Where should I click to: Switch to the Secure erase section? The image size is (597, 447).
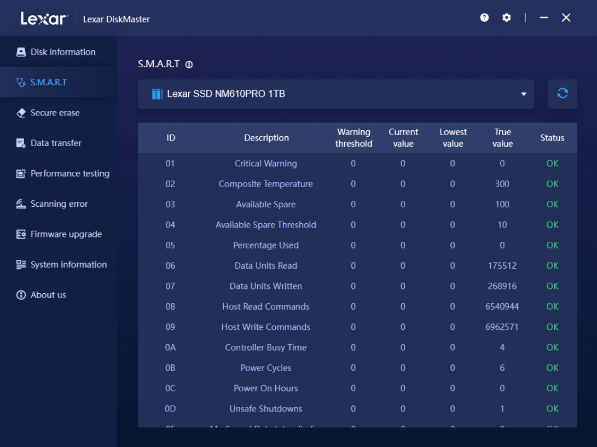58,113
